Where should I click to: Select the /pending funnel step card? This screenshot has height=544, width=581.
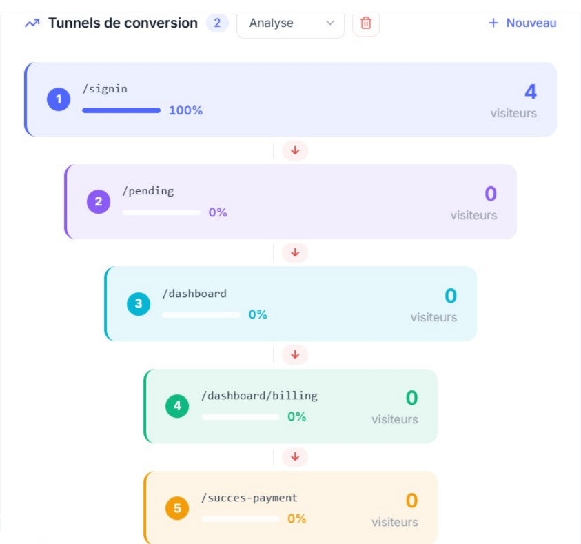[x=289, y=201]
